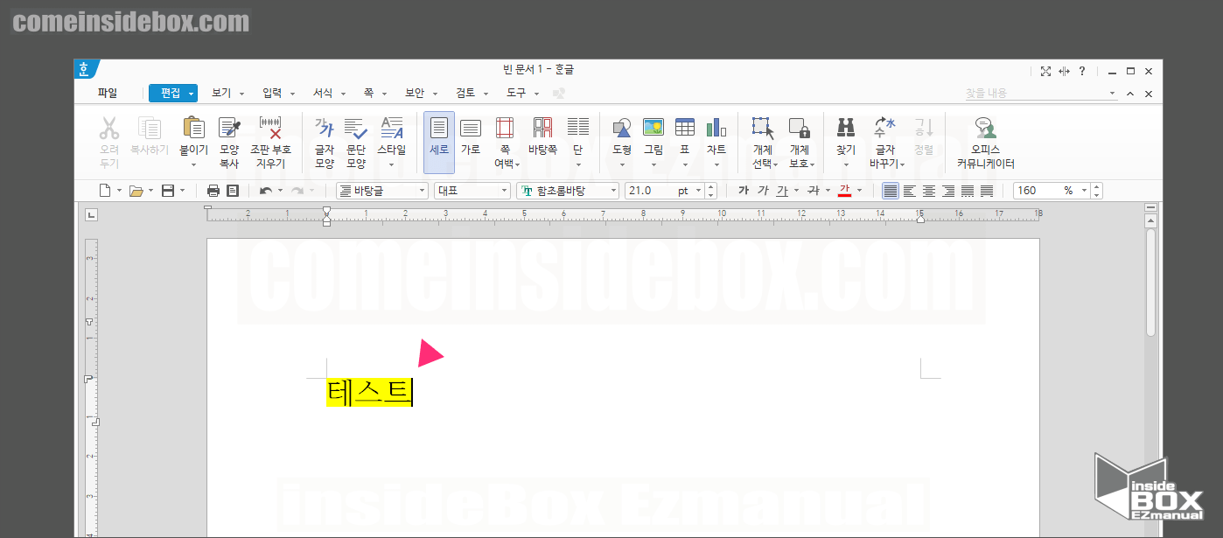Click the 글자 모양 character format icon
The image size is (1223, 538).
click(x=325, y=129)
